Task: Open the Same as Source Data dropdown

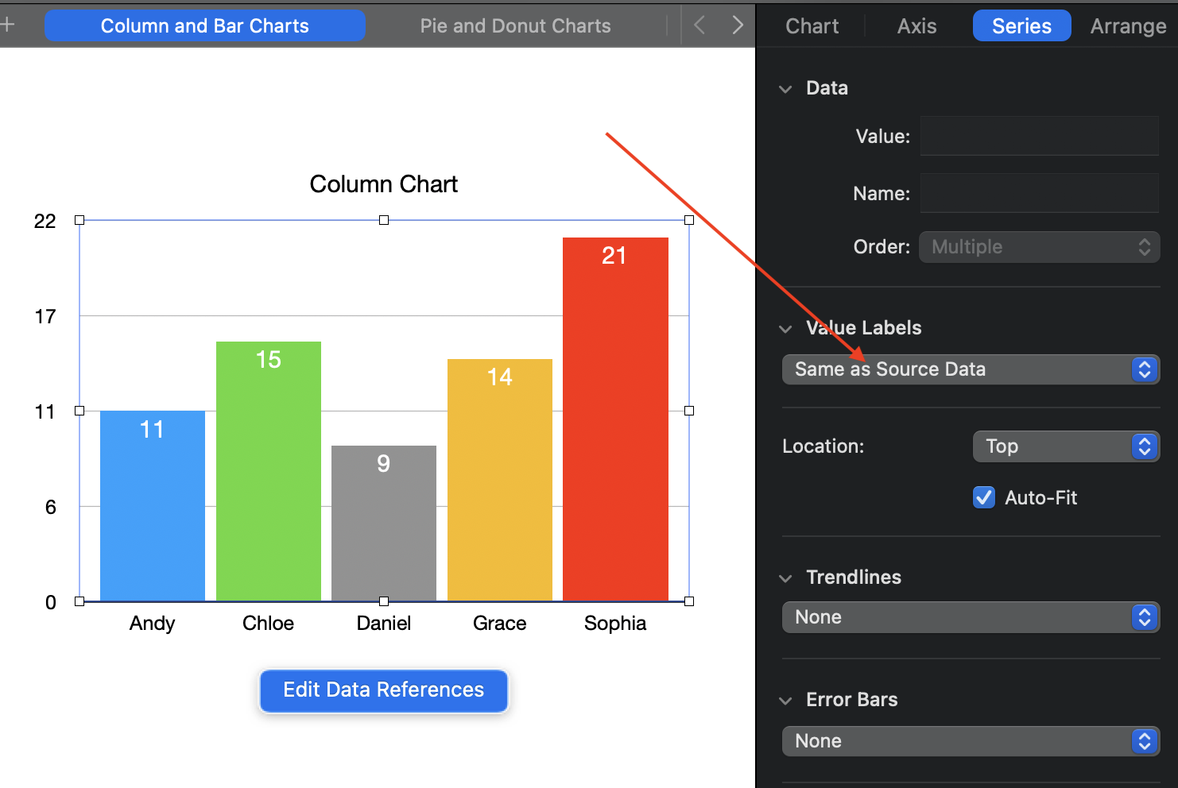Action: [970, 369]
